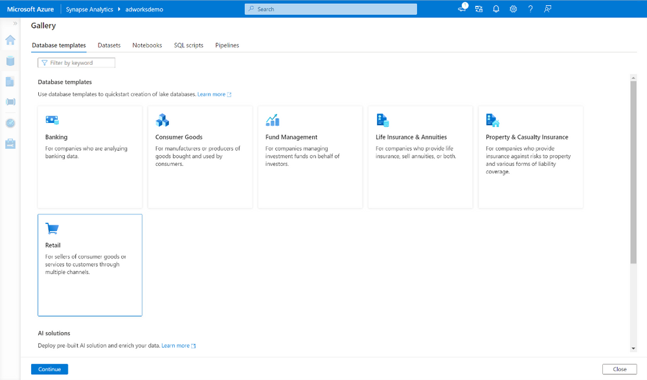Click the Gallery page title

coord(43,26)
